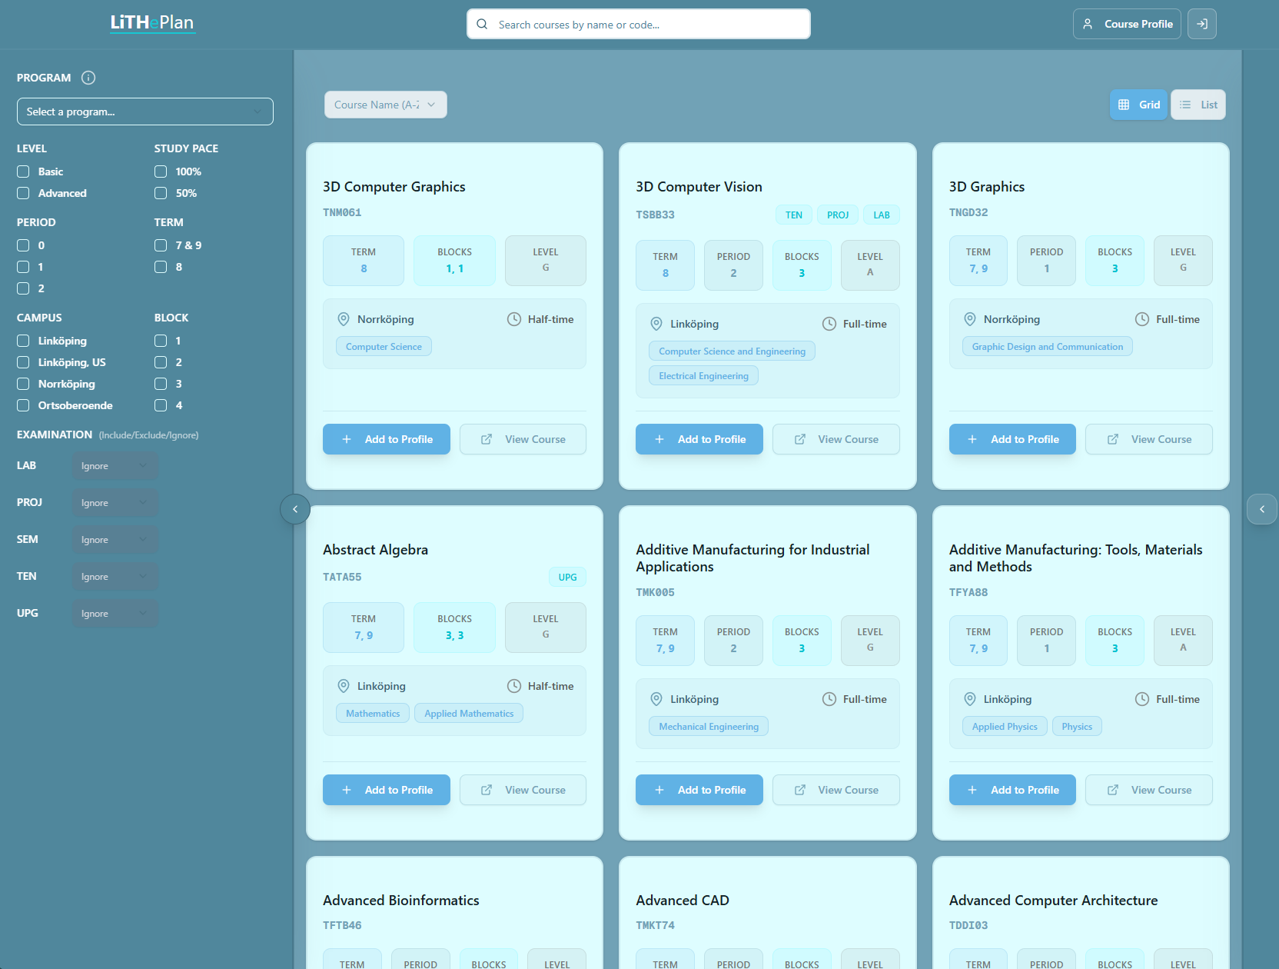Screen dimensions: 1279x969
Task: Click the search magnifier icon
Action: click(x=482, y=24)
